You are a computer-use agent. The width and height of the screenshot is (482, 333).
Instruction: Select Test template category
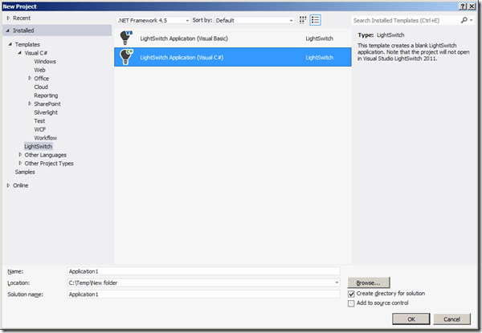[39, 121]
